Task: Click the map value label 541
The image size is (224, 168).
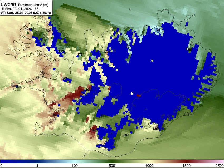Action: click(x=103, y=116)
